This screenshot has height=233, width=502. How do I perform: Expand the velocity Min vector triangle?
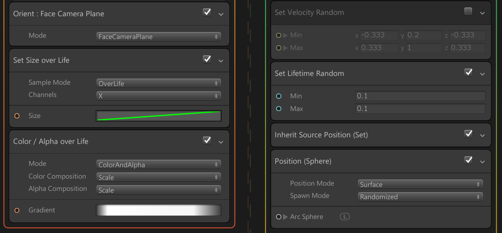coord(285,35)
